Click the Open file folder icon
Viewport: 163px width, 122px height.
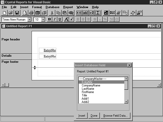(x=11, y=13)
